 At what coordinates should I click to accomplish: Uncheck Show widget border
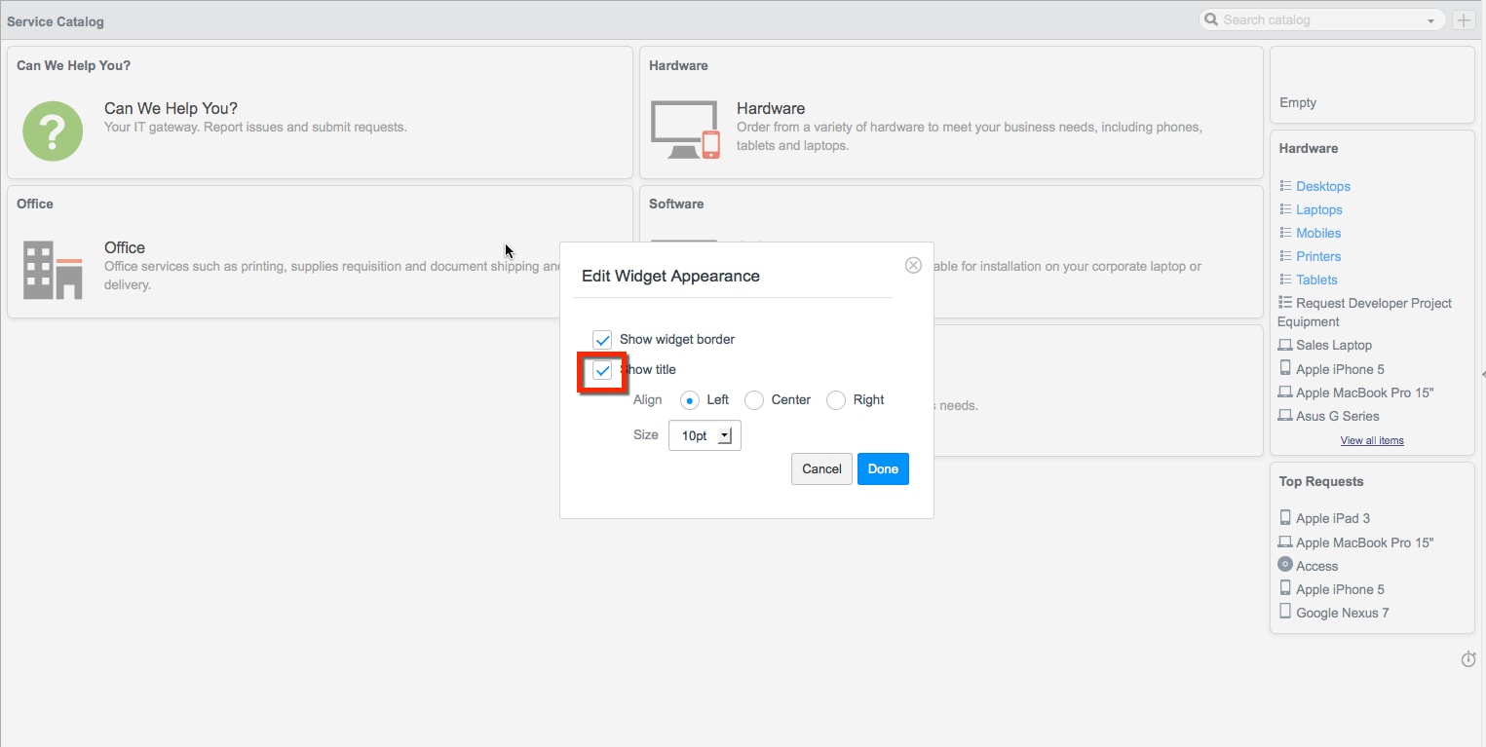[602, 339]
